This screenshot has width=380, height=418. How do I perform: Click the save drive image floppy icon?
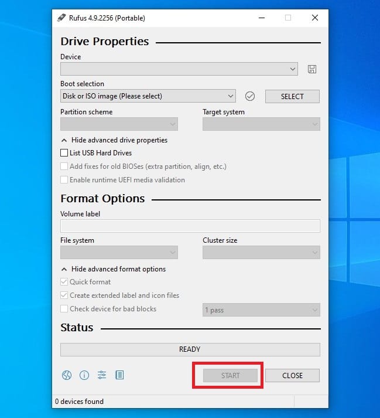point(312,69)
